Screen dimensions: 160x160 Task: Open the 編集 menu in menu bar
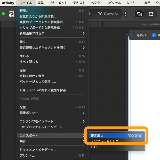click(x=41, y=3)
